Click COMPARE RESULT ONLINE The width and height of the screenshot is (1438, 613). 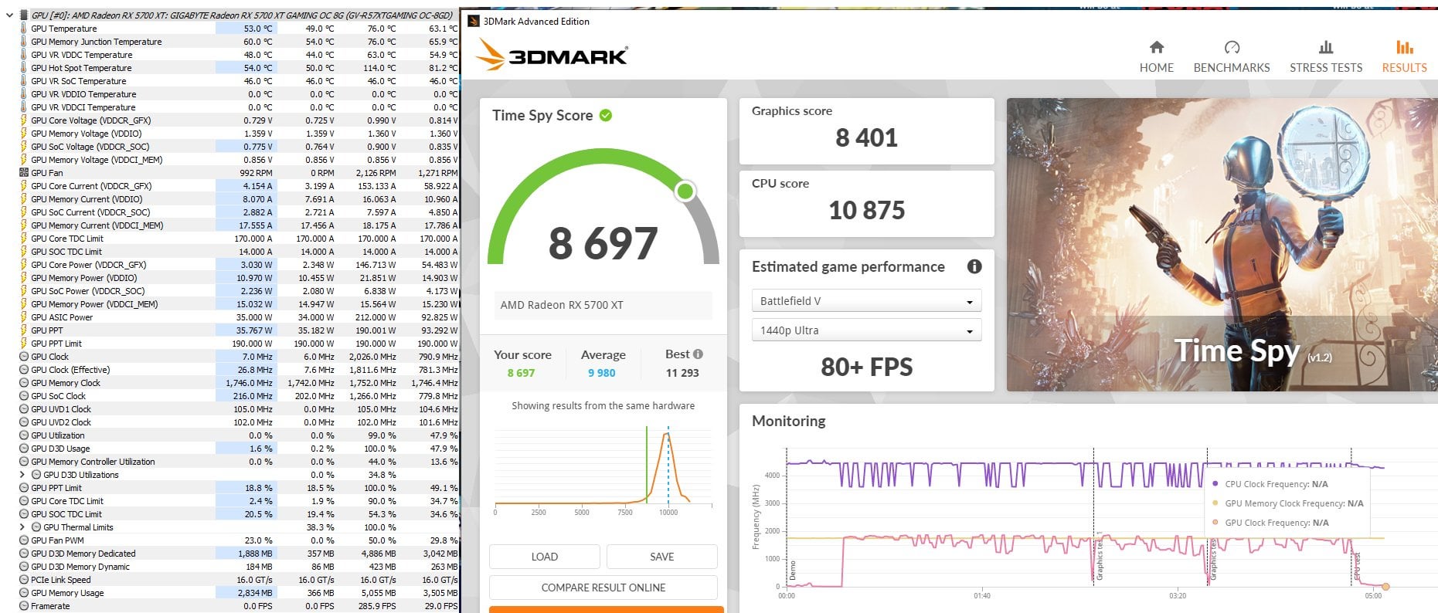603,588
